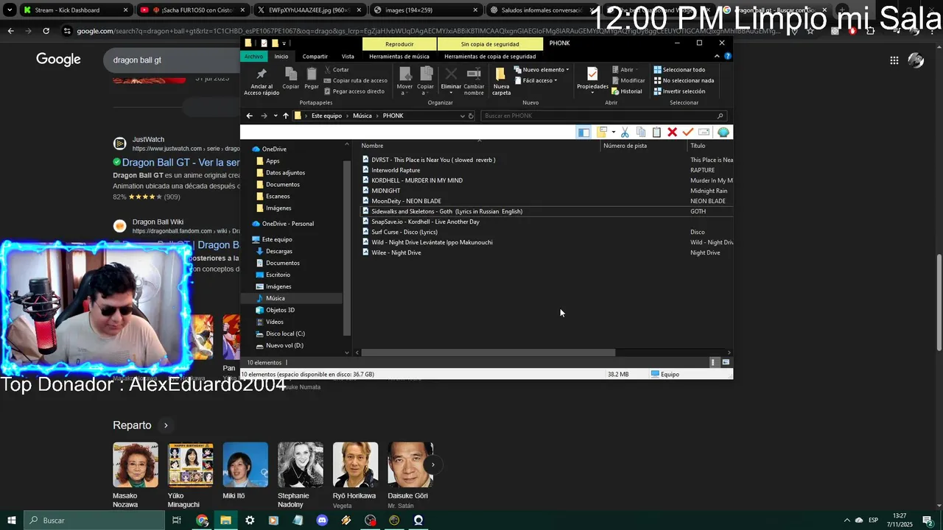Screen dimensions: 943x530
Task: Choose Pegar acceso directo
Action: click(354, 91)
